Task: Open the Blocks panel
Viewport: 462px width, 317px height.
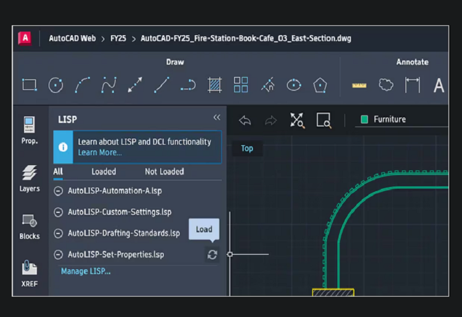Action: click(30, 227)
